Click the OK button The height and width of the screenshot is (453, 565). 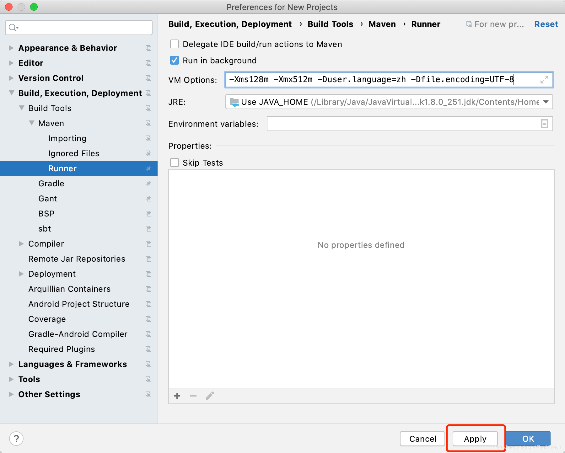click(528, 439)
